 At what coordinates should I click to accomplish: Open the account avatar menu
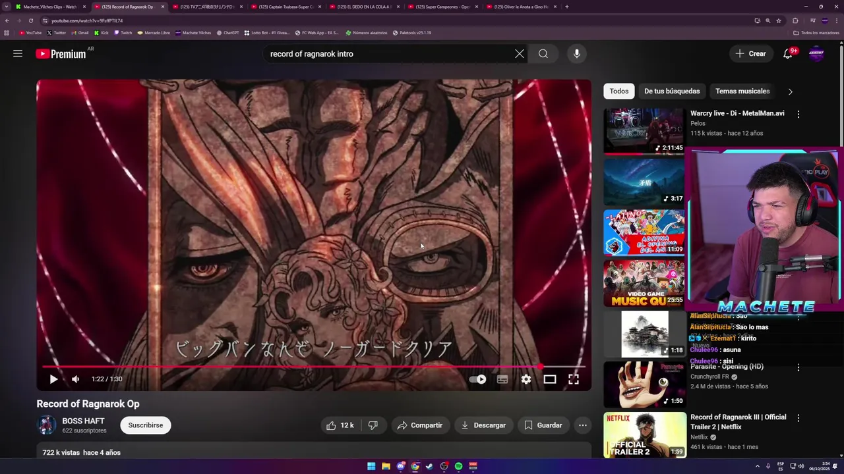tap(816, 54)
